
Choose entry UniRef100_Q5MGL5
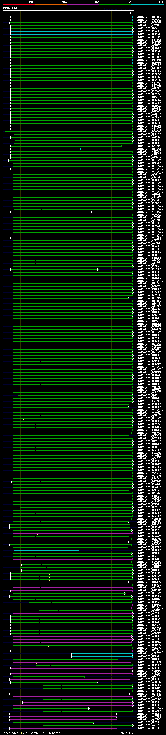149,564
